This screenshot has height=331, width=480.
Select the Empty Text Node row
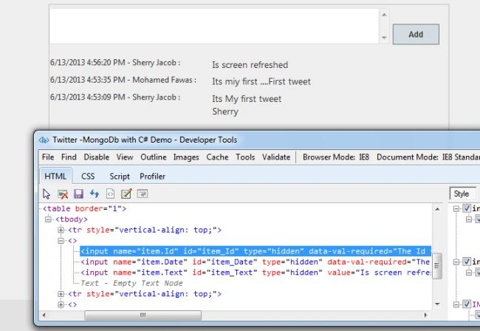131,283
